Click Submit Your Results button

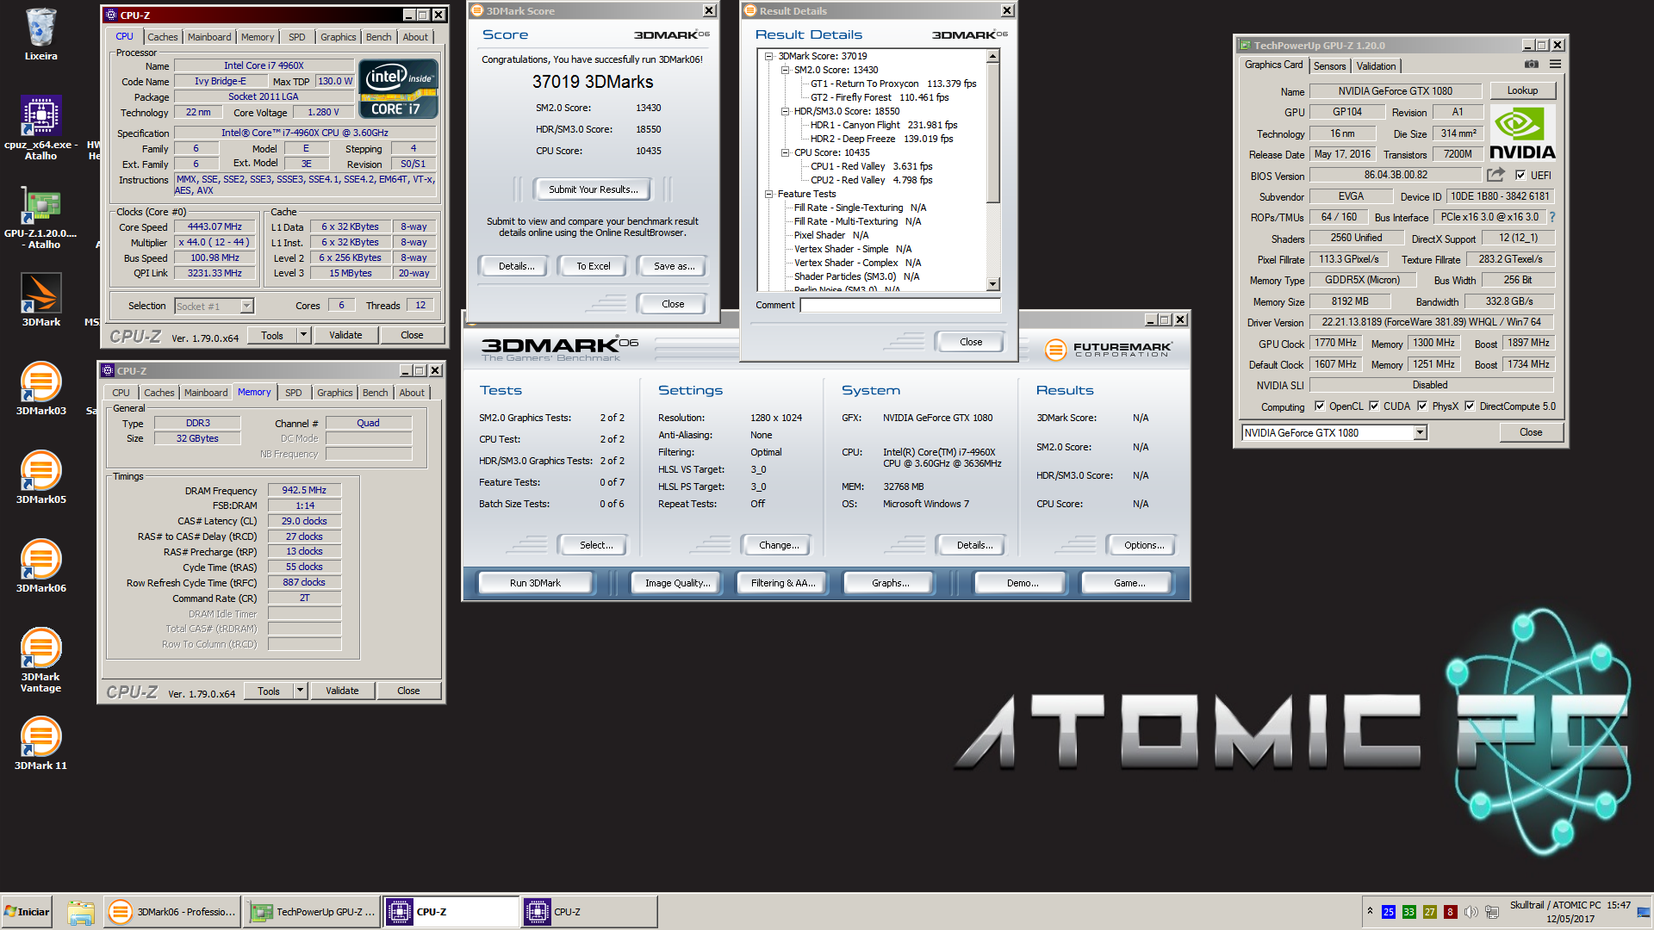[593, 189]
